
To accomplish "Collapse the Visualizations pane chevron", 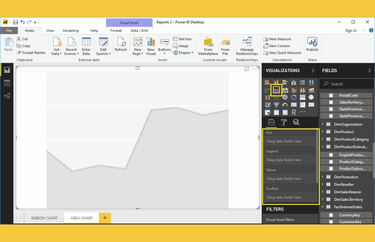I will (313, 71).
